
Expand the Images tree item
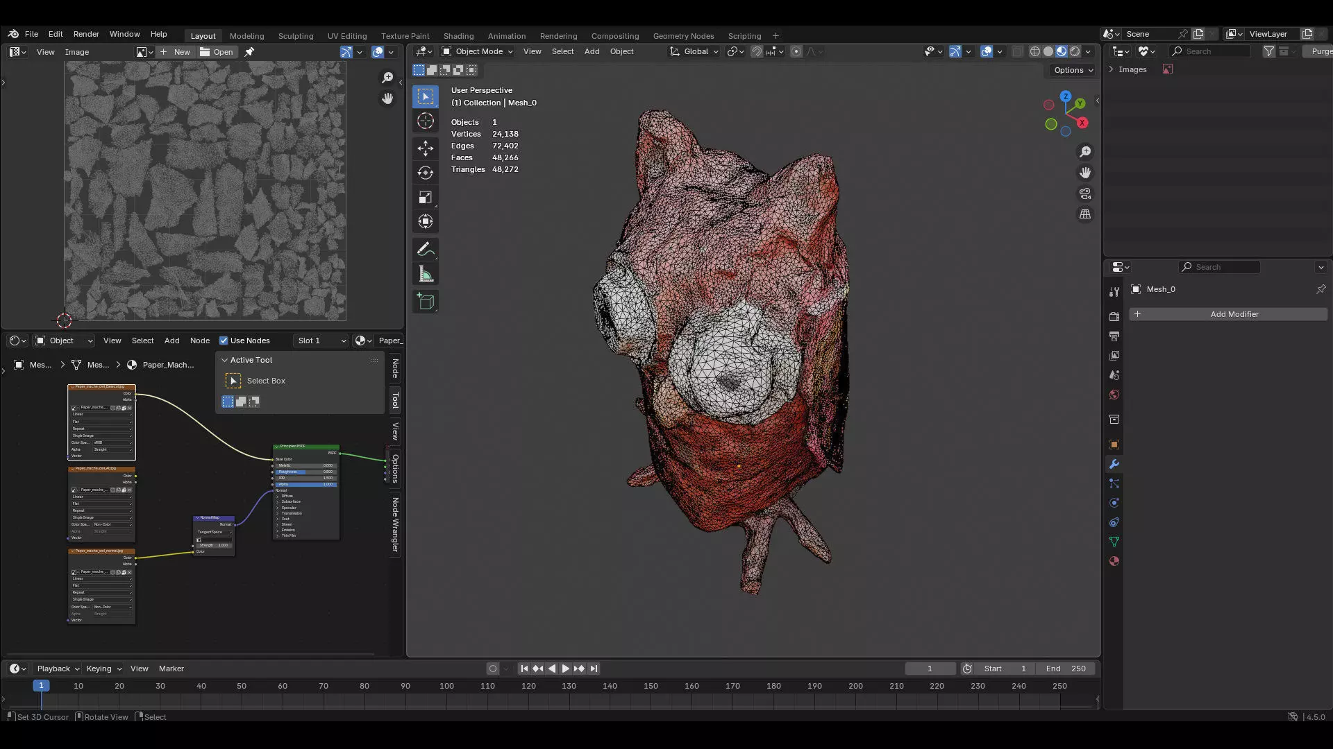[1111, 69]
